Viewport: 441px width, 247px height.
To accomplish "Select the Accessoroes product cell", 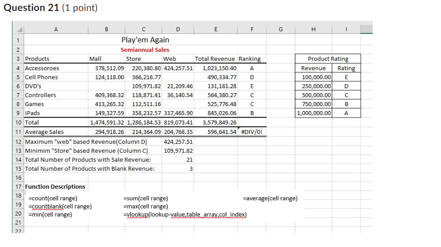I will tap(42, 68).
